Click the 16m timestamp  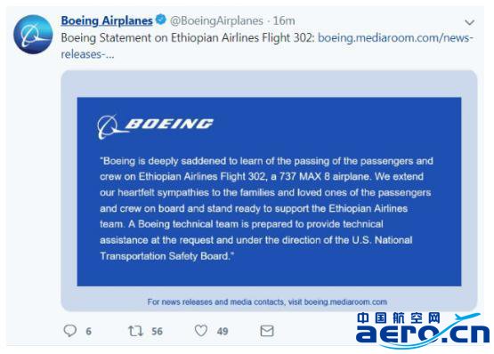(284, 20)
